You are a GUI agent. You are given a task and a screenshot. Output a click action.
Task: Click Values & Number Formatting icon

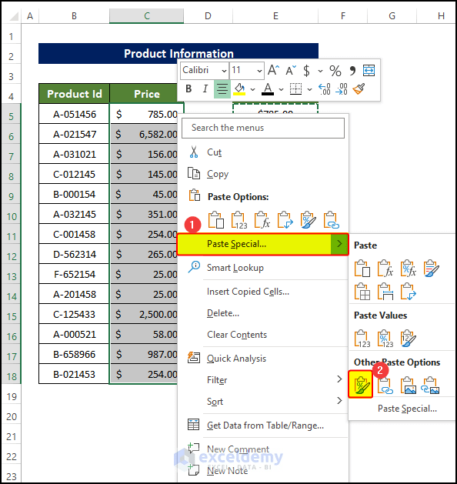385,339
